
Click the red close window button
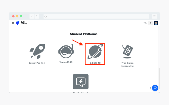click(x=13, y=16)
